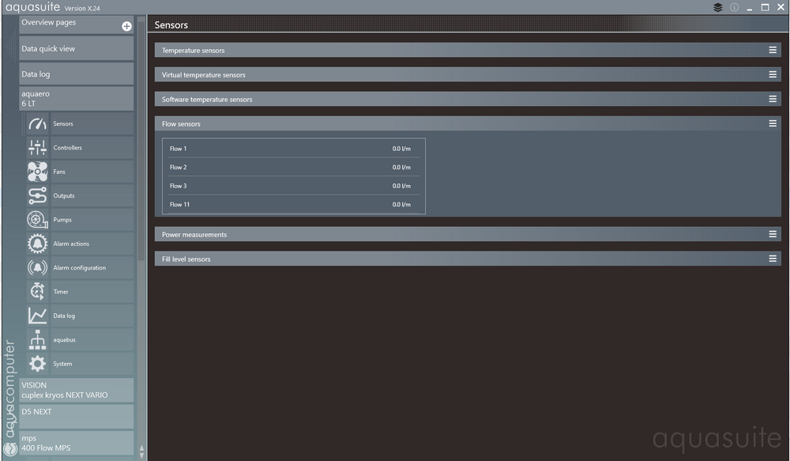Image resolution: width=790 pixels, height=461 pixels.
Task: Expand the Software temperature sensors section
Action: pyautogui.click(x=468, y=100)
